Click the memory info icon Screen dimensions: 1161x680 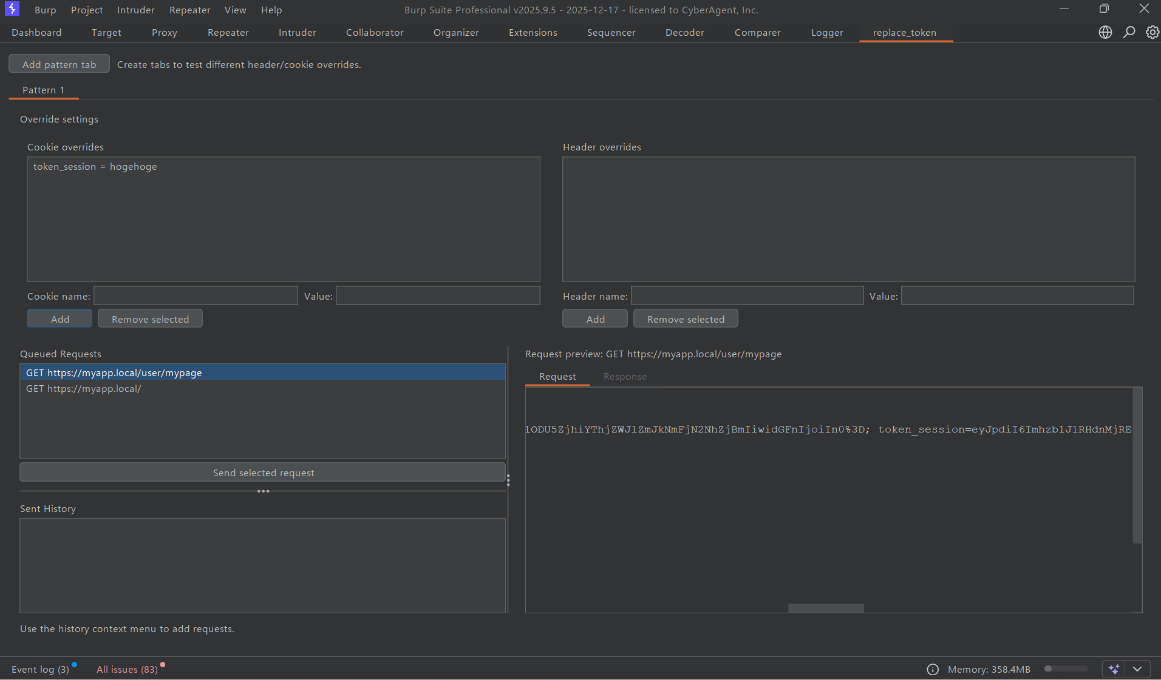point(933,669)
